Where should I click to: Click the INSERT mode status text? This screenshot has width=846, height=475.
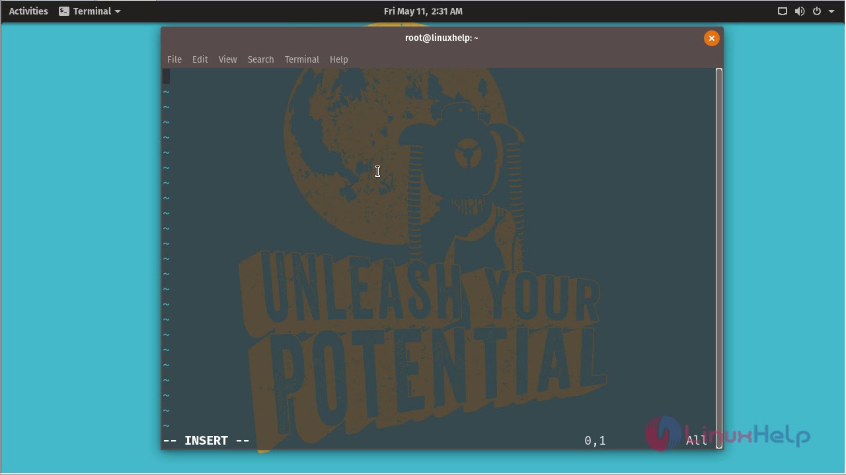point(206,441)
